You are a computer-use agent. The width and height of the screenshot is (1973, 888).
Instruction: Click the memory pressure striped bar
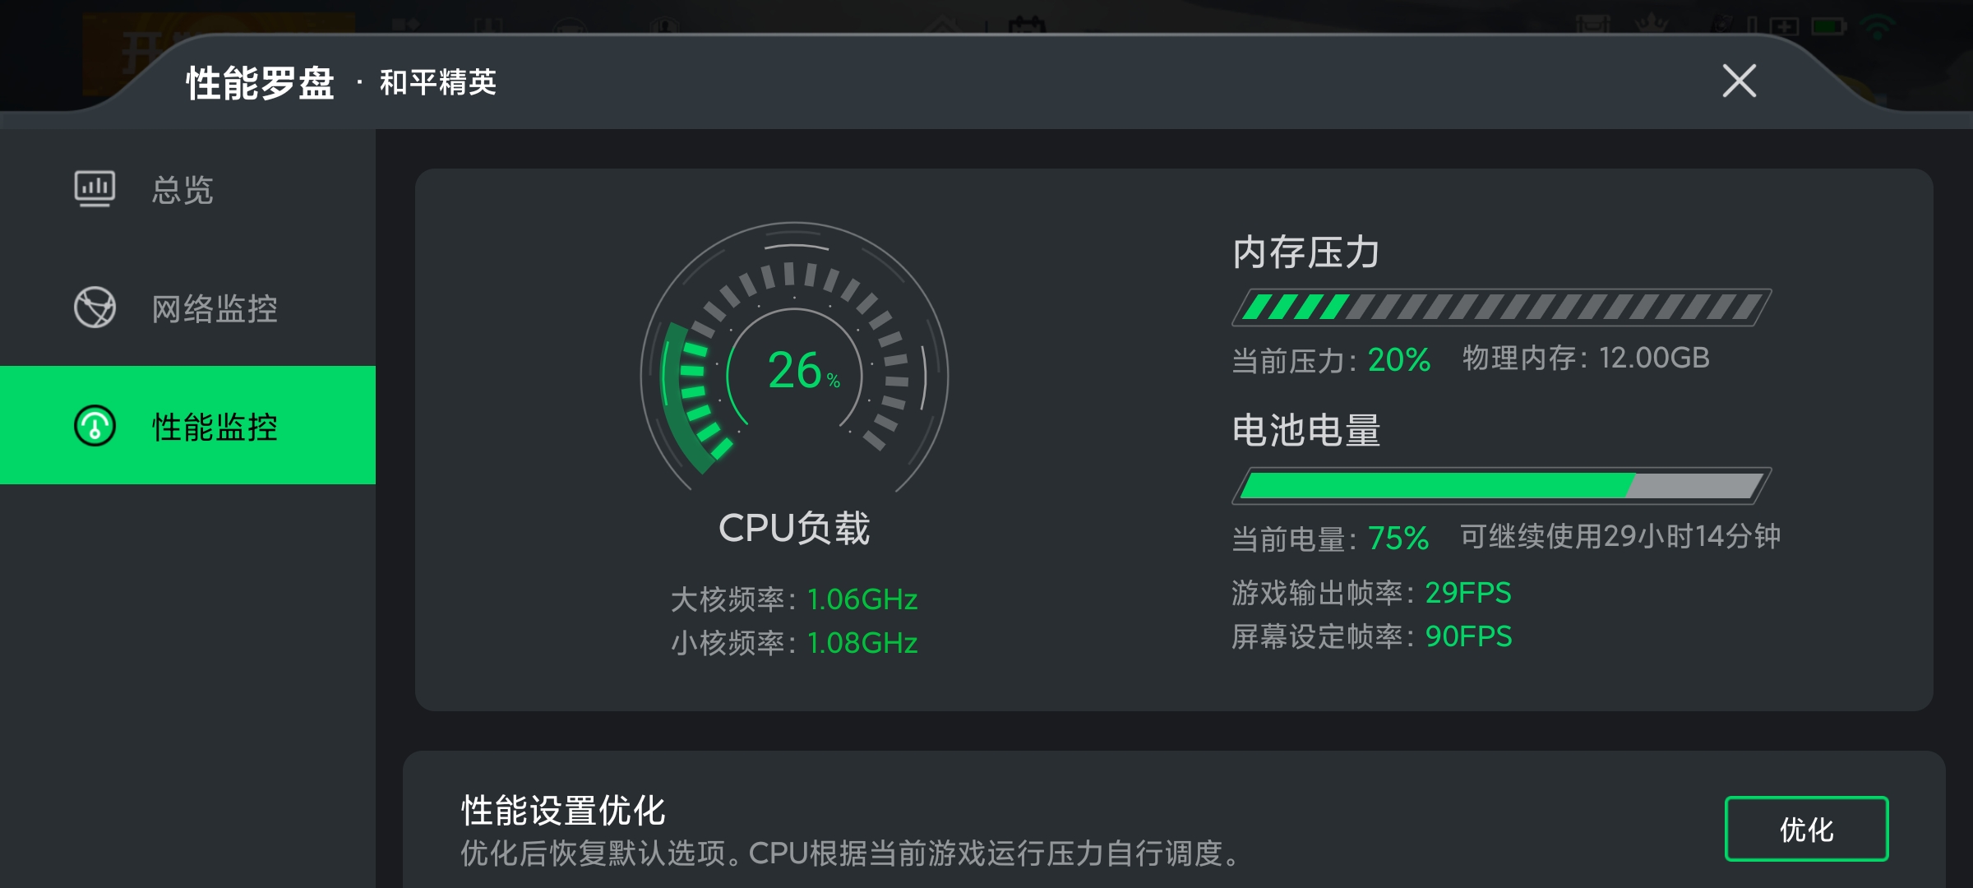[1501, 308]
